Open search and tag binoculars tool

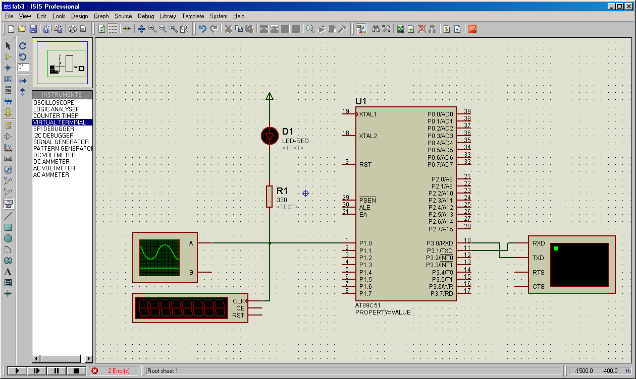376,29
